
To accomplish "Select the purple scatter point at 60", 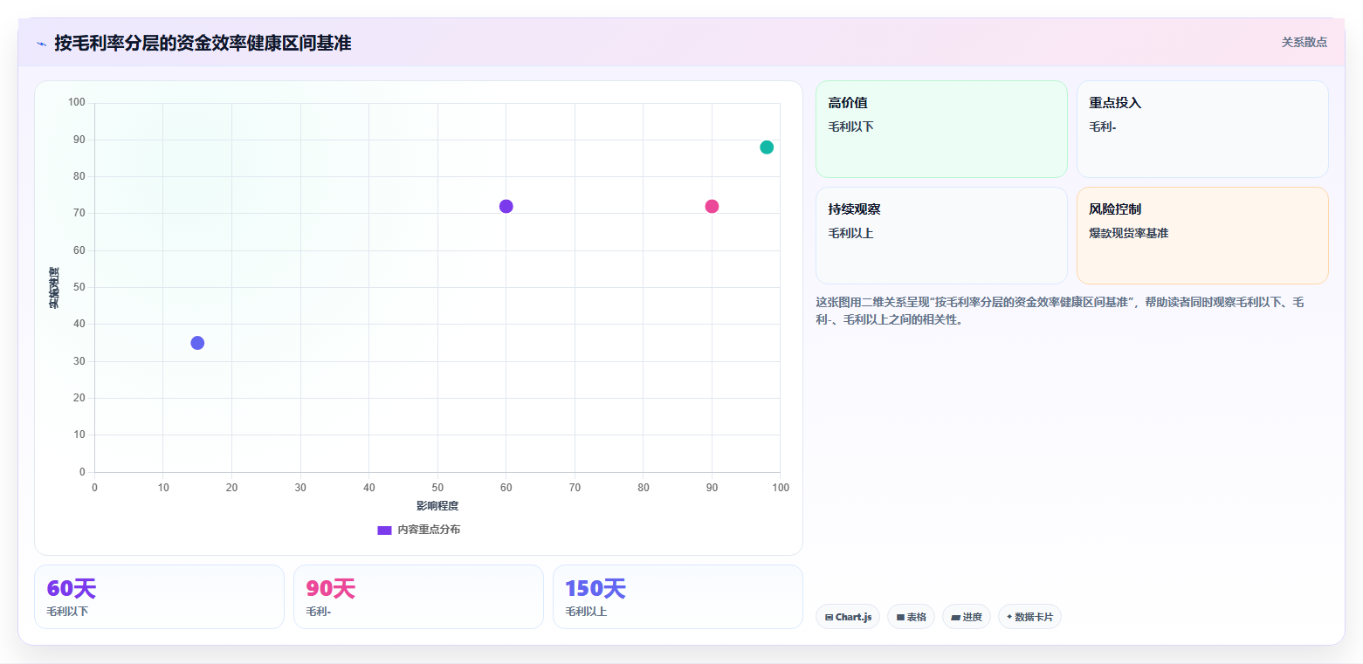I will (506, 206).
